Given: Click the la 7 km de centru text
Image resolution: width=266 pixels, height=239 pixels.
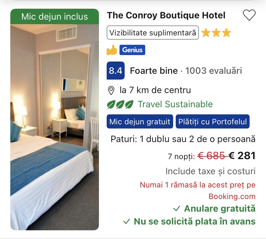Looking at the screenshot, I should pos(155,90).
